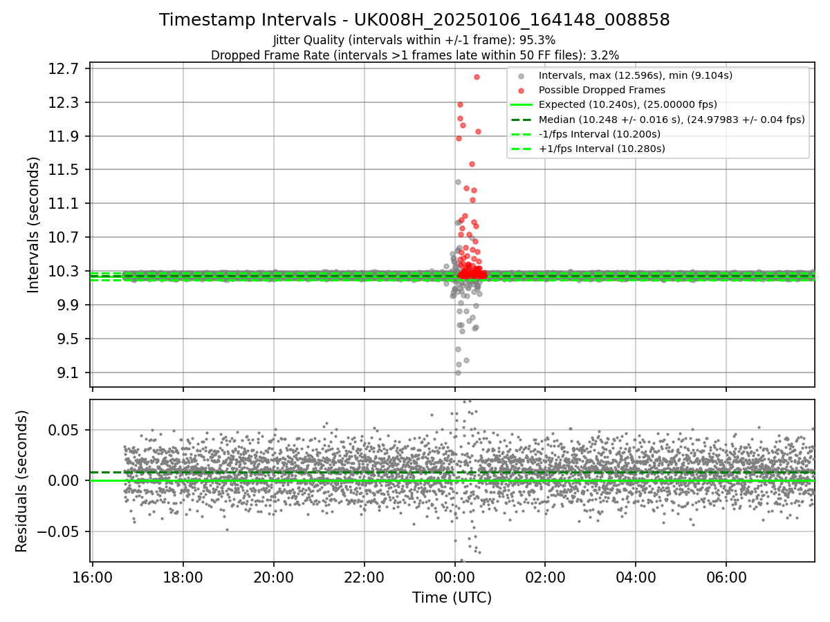This screenshot has width=830, height=622.
Task: Click the 'Time (UTC)' x-axis label
Action: [x=452, y=597]
